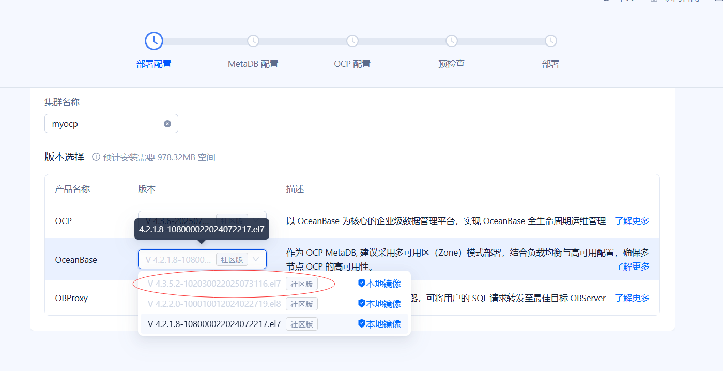The image size is (723, 371).
Task: Click the 版本 column header
Action: point(147,189)
